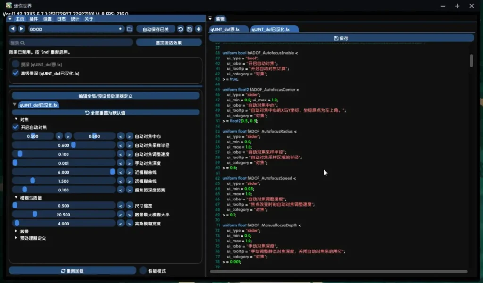Increase 近模糊曲线 value with right arrow
The height and width of the screenshot is (283, 483).
coord(129,172)
